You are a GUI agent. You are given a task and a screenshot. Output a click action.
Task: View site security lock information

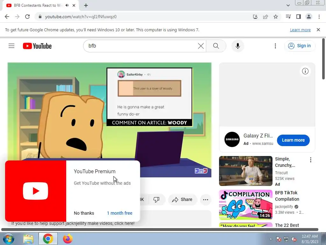pyautogui.click(x=40, y=17)
